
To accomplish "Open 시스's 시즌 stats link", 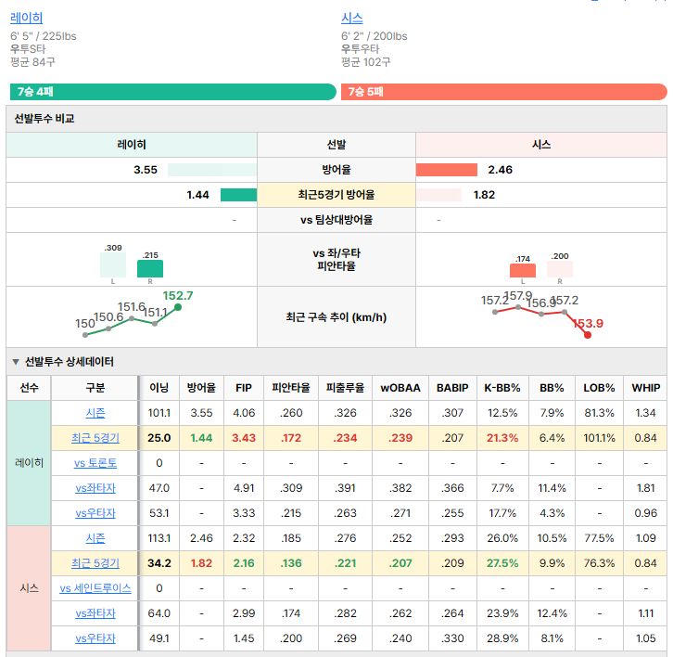I will point(95,538).
